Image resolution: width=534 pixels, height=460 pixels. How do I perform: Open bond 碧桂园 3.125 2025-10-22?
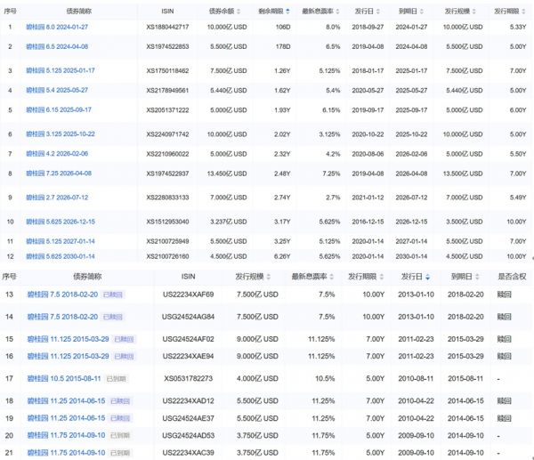pyautogui.click(x=61, y=134)
